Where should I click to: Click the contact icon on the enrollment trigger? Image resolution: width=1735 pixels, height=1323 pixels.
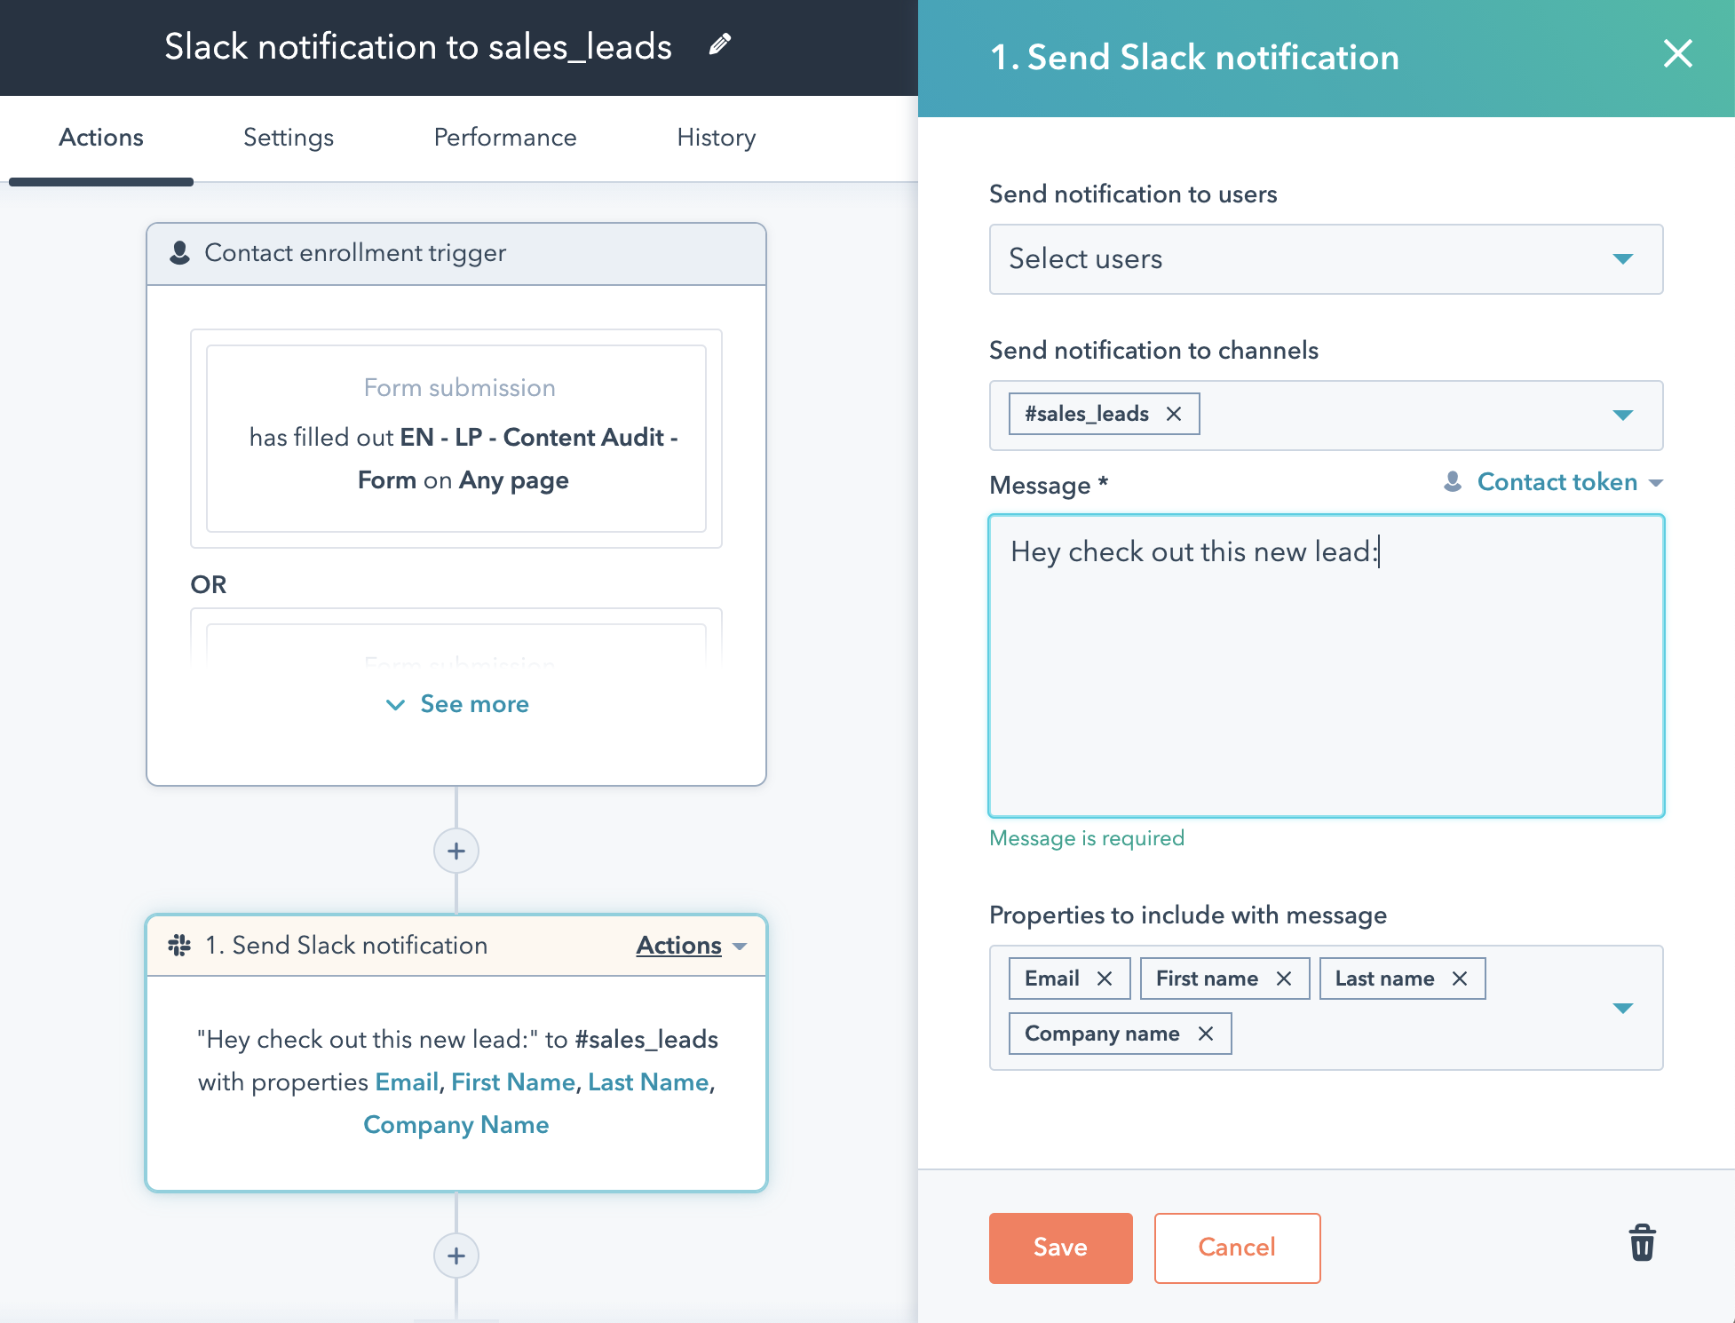[x=180, y=252]
